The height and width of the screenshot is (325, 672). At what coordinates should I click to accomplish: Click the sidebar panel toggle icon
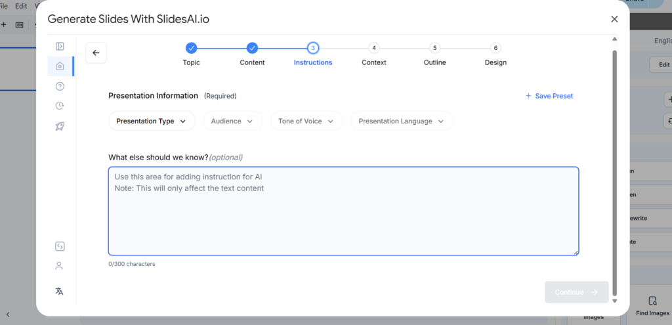60,46
